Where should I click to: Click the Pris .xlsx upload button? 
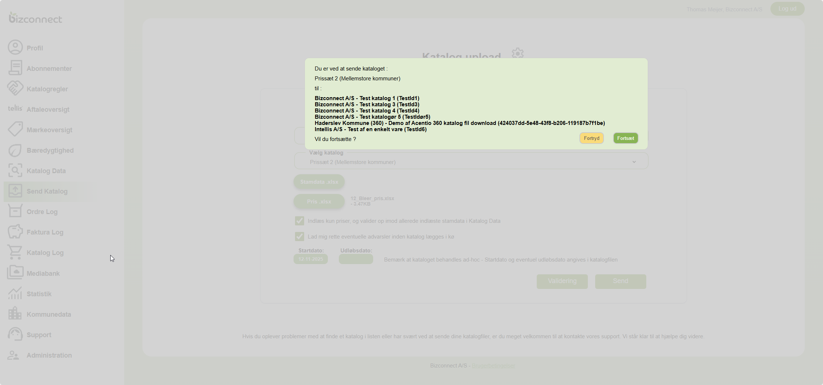click(319, 201)
